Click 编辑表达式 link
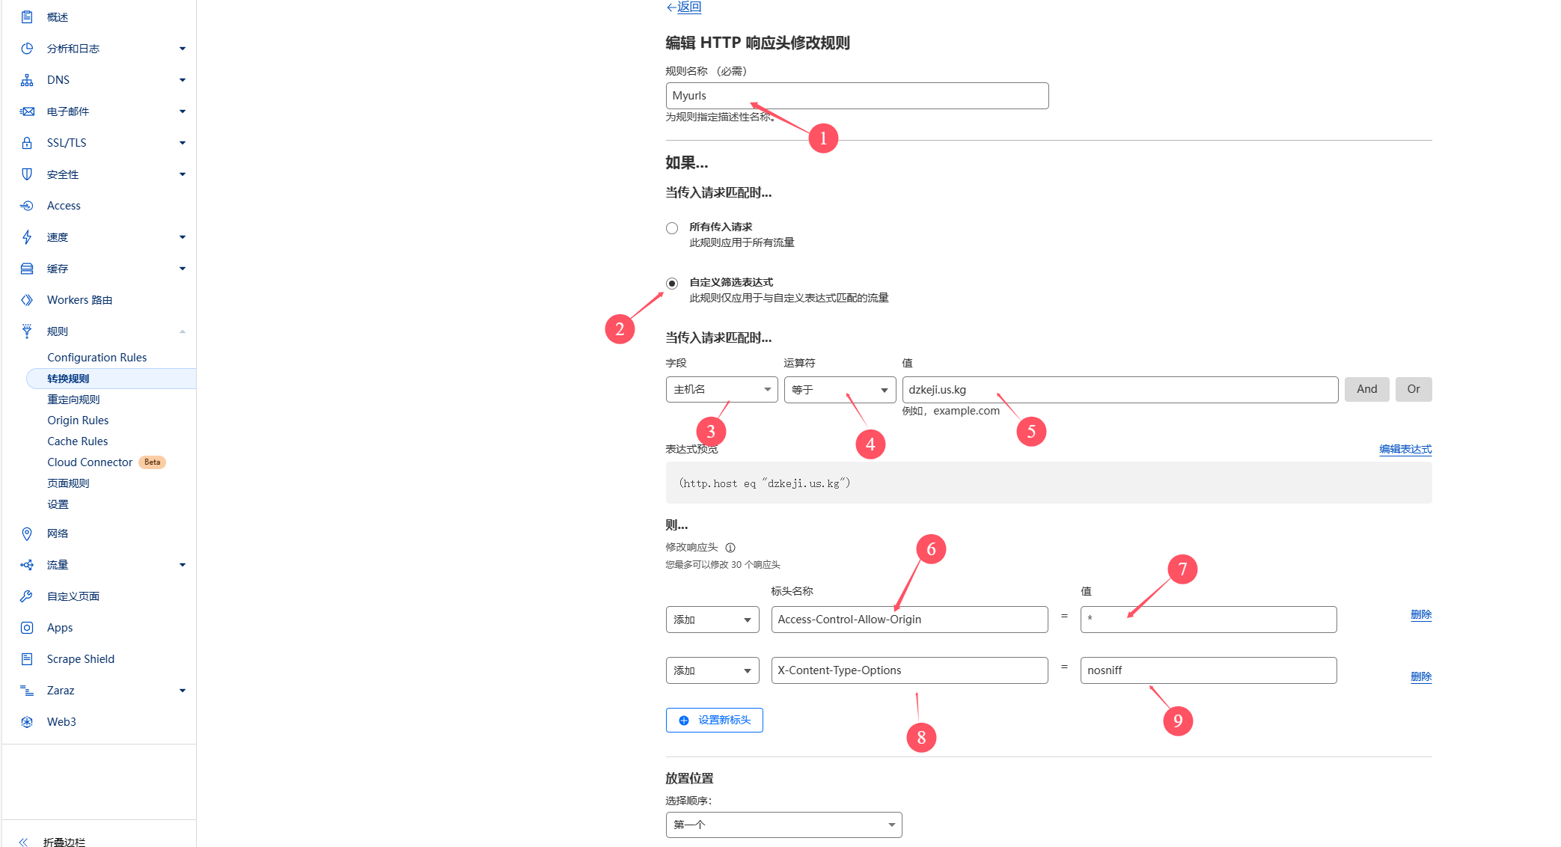This screenshot has width=1561, height=847. pyautogui.click(x=1405, y=449)
